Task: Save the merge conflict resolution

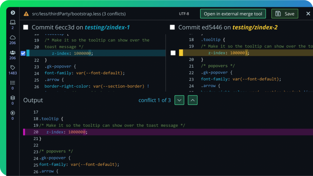Action: (x=285, y=14)
